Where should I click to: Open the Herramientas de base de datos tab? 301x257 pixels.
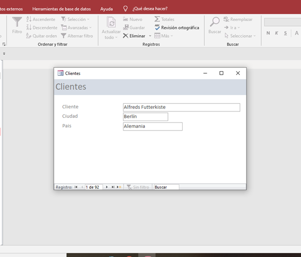click(62, 9)
